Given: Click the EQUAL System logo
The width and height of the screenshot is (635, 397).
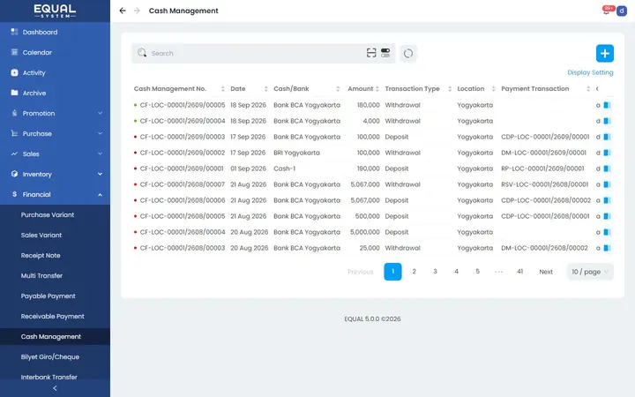Looking at the screenshot, I should point(55,11).
